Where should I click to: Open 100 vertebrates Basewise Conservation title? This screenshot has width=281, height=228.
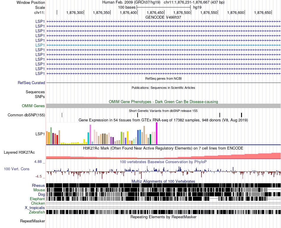point(163,162)
